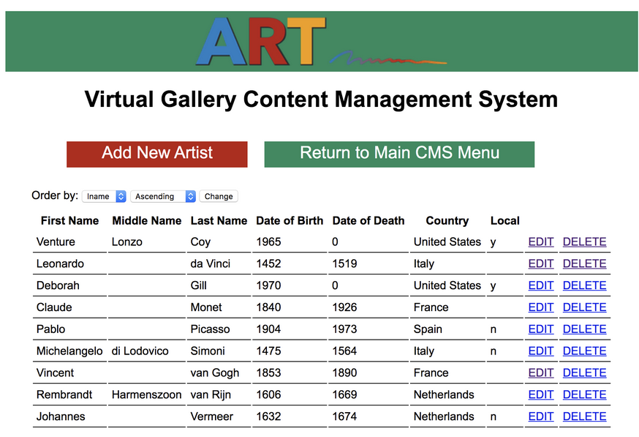Select the Country column header
Viewport: 639px width, 437px height.
(x=447, y=221)
